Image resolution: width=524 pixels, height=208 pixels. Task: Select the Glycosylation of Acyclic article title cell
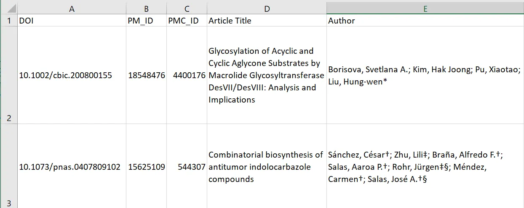pos(267,76)
